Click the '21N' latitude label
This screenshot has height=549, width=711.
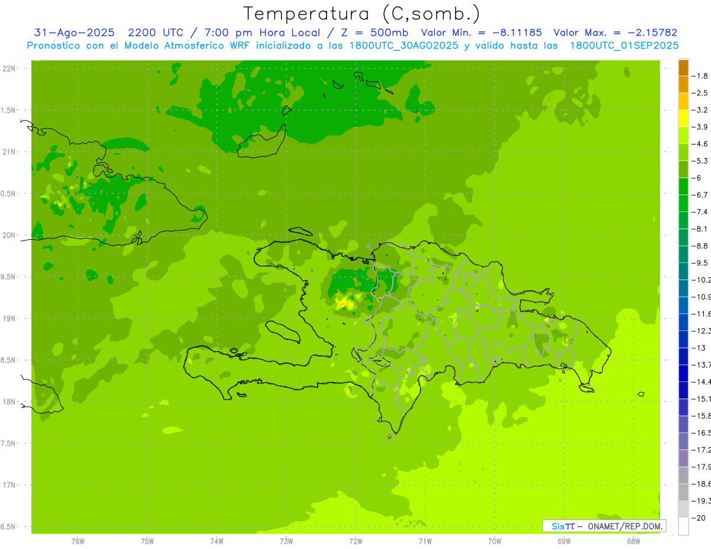[9, 152]
